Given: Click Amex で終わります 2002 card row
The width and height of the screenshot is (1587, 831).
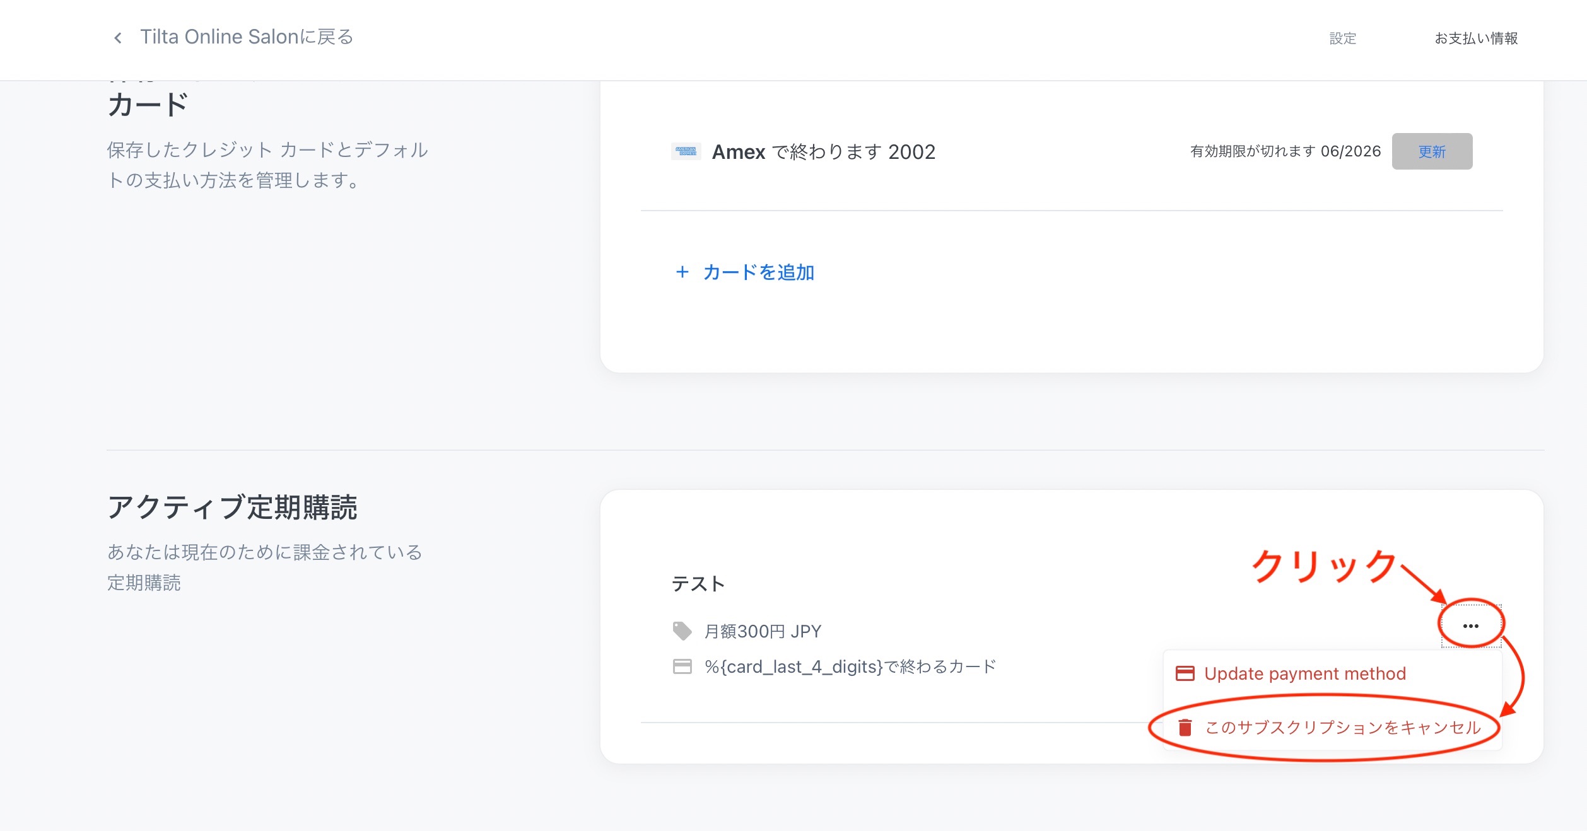Looking at the screenshot, I should (x=823, y=152).
